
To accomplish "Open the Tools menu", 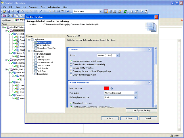I will click(x=43, y=7).
